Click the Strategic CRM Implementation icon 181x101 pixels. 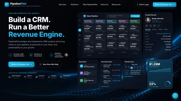10,55
